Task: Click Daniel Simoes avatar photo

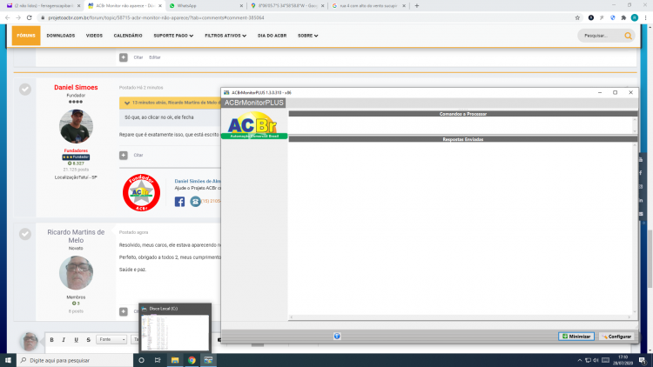Action: click(x=76, y=126)
